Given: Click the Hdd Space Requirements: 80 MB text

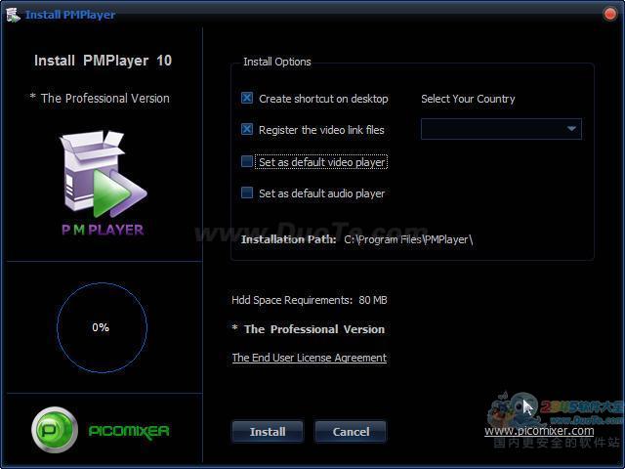Looking at the screenshot, I should 310,300.
